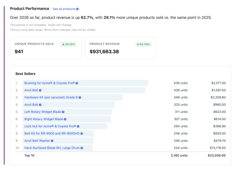Click the 29.10% unique products change badge
Screen dimensions: 235x172
69,44
